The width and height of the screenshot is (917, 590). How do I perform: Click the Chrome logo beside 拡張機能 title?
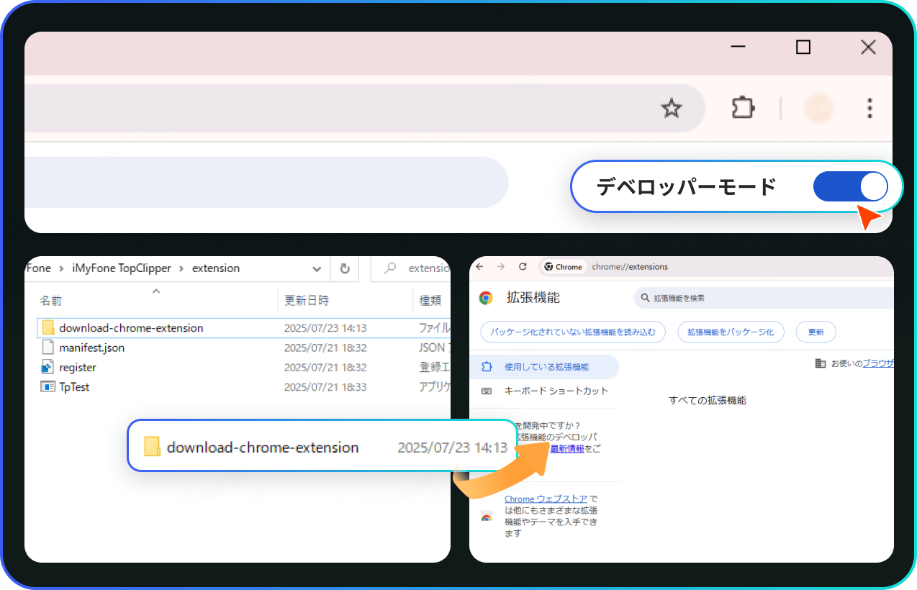pyautogui.click(x=486, y=298)
